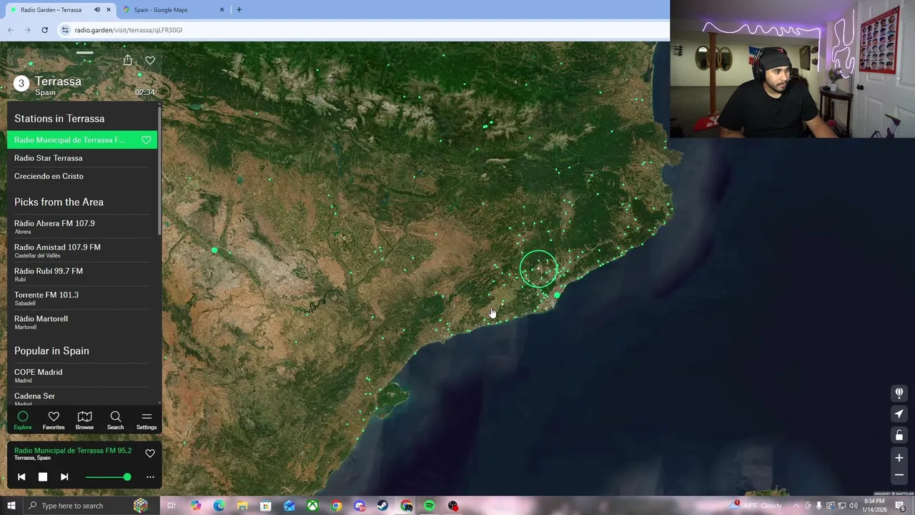Go forward in browser history

27,30
